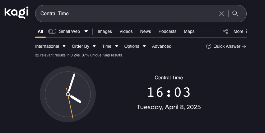This screenshot has height=133, width=265.
Task: Open the News tab
Action: tap(146, 31)
